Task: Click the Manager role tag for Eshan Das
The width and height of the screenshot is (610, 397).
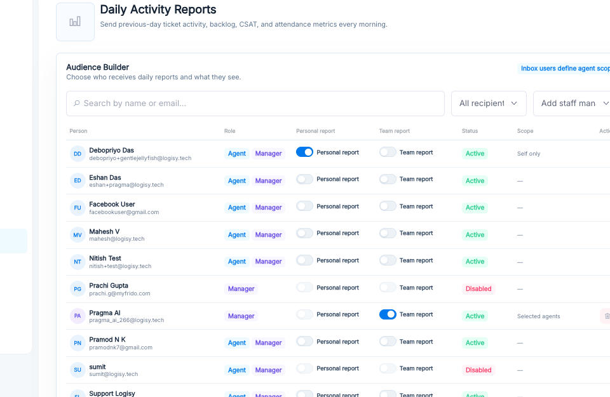Action: click(x=268, y=181)
